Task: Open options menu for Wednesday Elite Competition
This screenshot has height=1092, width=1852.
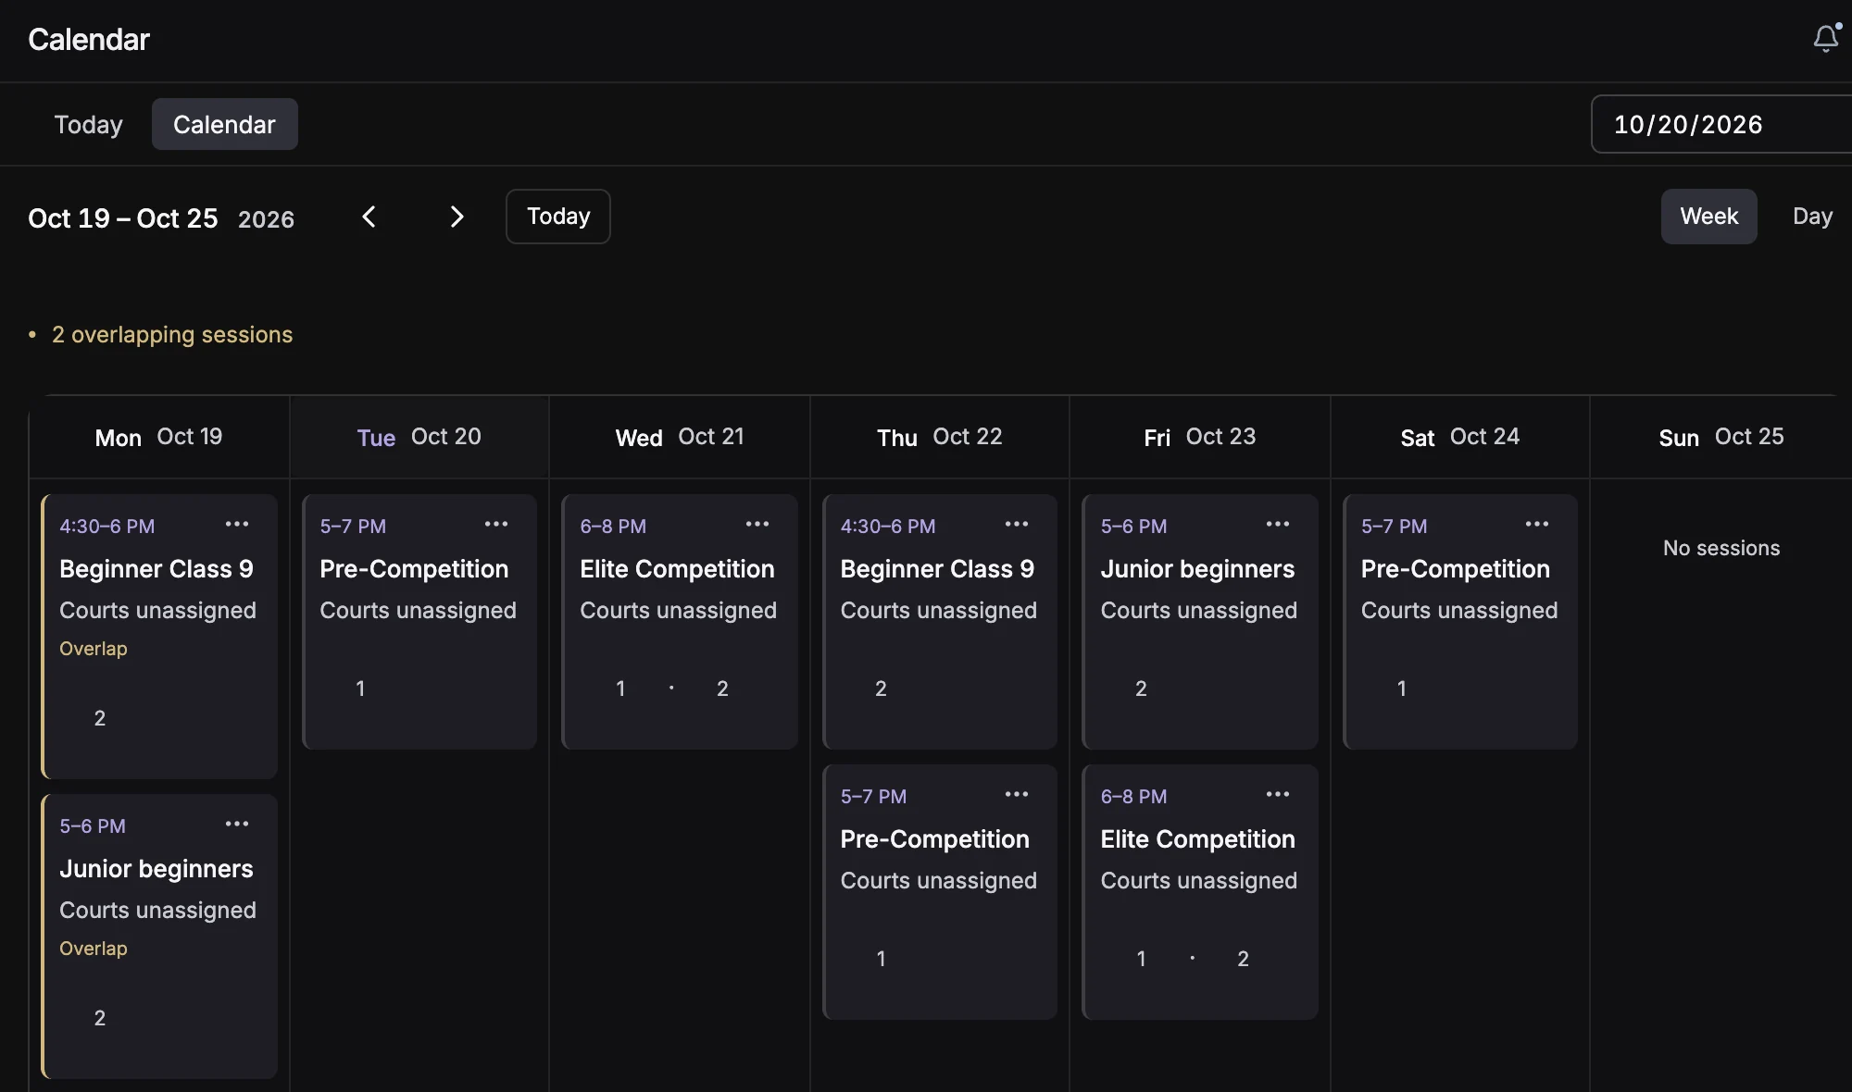Action: coord(757,524)
